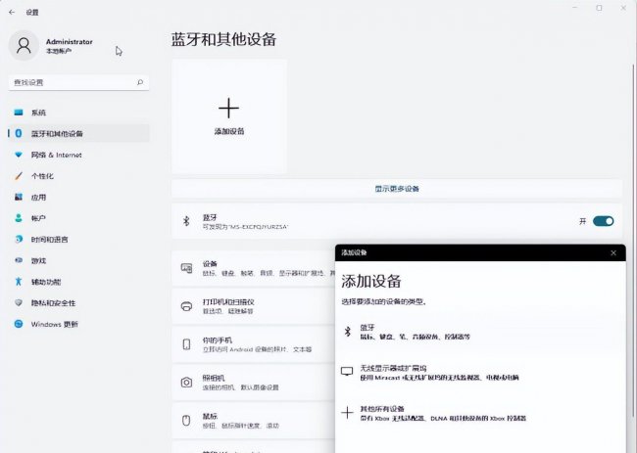The height and width of the screenshot is (453, 637).
Task: Maximize the Settings window
Action: pyautogui.click(x=599, y=8)
